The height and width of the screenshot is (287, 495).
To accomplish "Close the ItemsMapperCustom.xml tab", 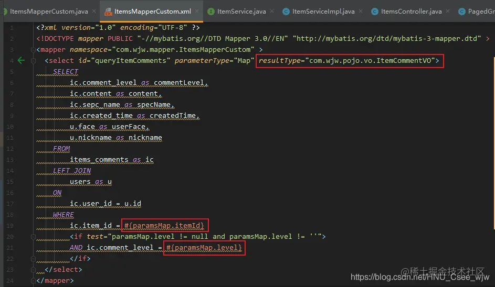I will click(x=197, y=11).
